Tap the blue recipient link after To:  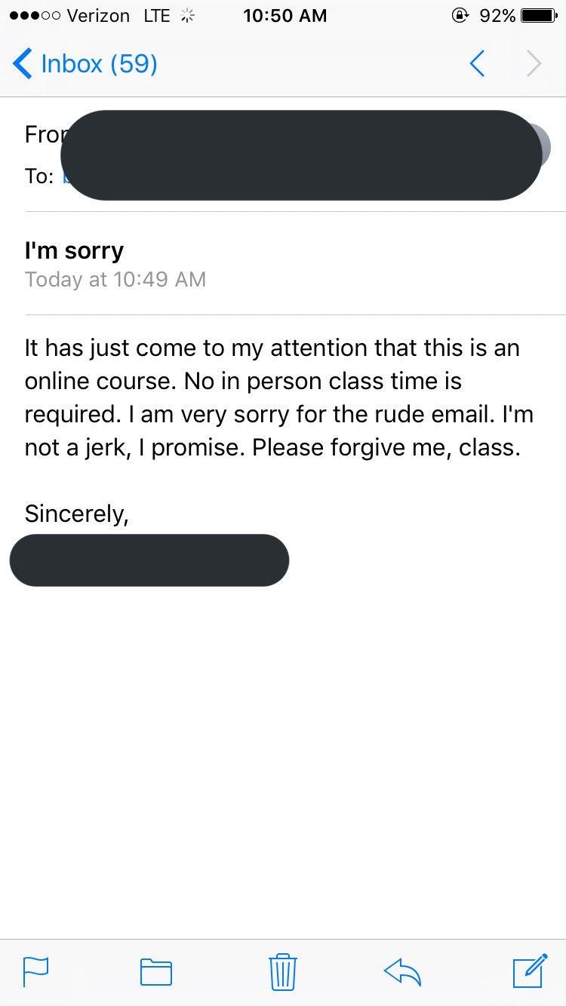tap(65, 176)
